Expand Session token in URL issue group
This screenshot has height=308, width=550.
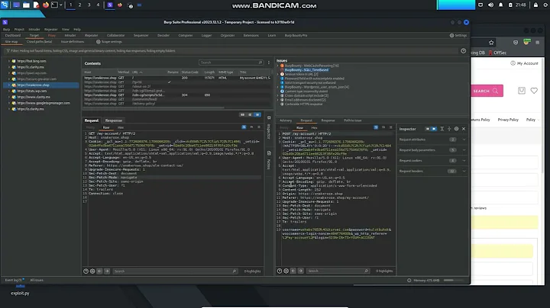(x=278, y=74)
